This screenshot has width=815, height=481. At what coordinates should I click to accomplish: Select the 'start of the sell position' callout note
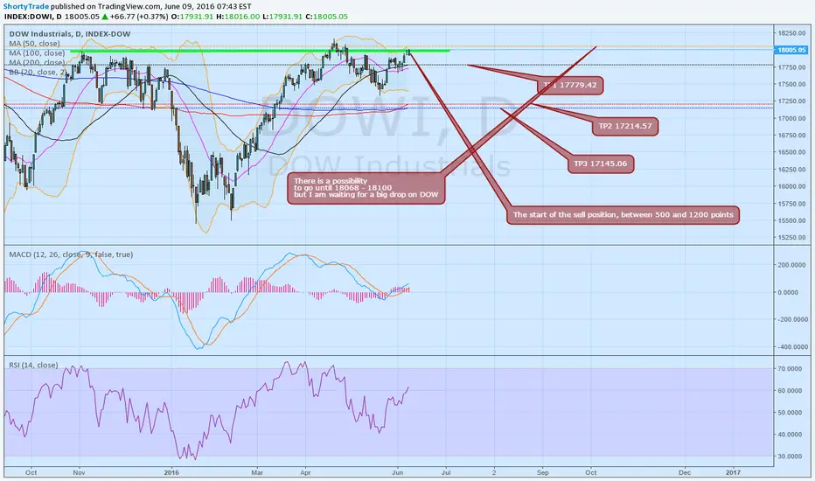coord(623,215)
